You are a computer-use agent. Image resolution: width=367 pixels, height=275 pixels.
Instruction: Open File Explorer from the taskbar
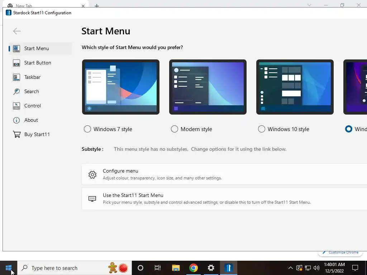point(176,268)
